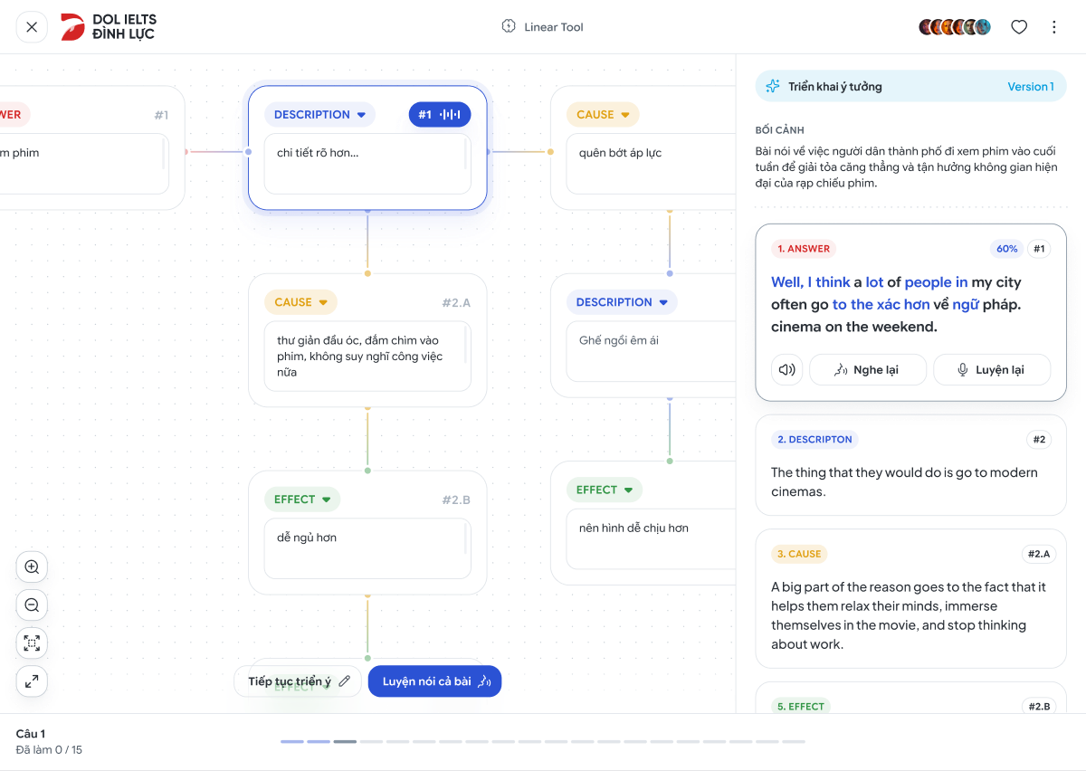Click the zoom out magnifier icon
This screenshot has height=771, width=1086.
[x=32, y=605]
